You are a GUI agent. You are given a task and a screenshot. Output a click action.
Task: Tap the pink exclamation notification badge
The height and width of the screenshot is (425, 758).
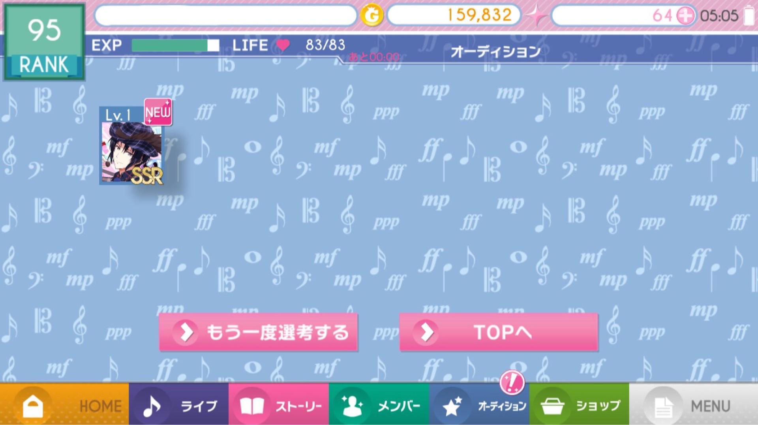512,382
